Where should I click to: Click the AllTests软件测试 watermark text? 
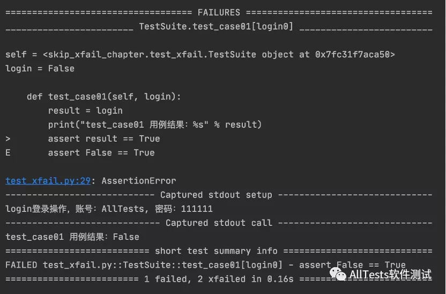tap(390, 275)
